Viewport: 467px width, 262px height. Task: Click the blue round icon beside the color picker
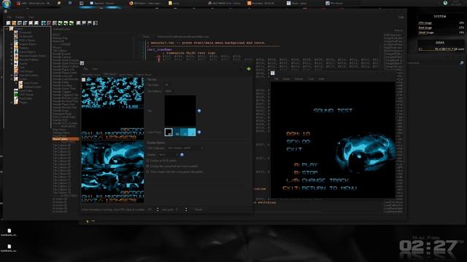click(199, 132)
